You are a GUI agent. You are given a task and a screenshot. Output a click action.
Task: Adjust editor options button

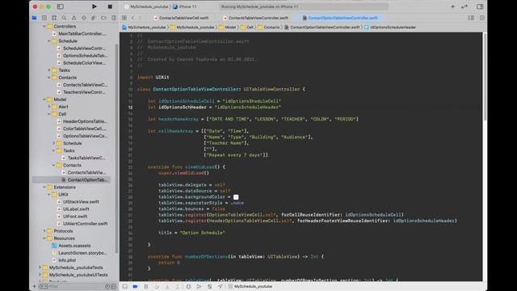click(471, 18)
